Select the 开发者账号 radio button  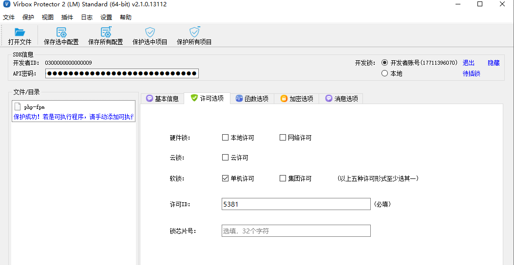click(x=384, y=63)
